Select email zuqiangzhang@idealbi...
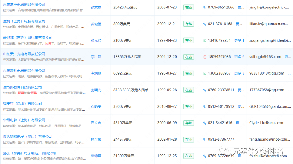Image resolution: width=293 pixels, height=164 pixels. coord(270,40)
